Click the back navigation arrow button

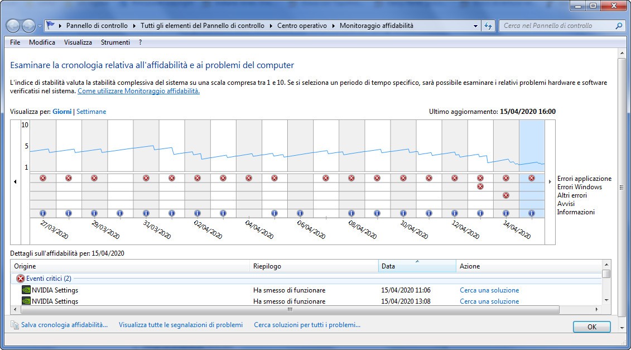13,26
